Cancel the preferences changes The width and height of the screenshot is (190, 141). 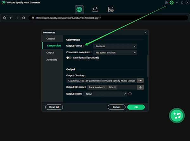pyautogui.click(x=117, y=107)
